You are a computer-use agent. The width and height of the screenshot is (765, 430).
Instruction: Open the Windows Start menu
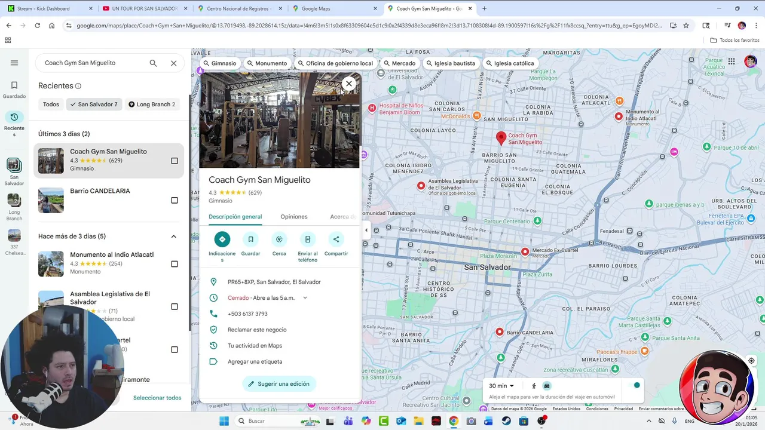[x=224, y=421]
